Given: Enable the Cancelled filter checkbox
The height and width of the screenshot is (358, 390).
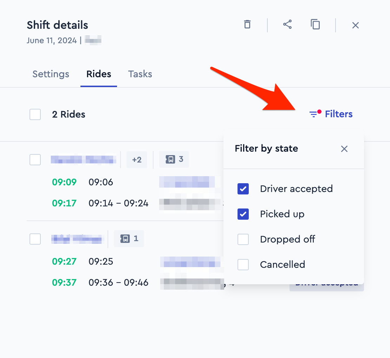Looking at the screenshot, I should (243, 265).
